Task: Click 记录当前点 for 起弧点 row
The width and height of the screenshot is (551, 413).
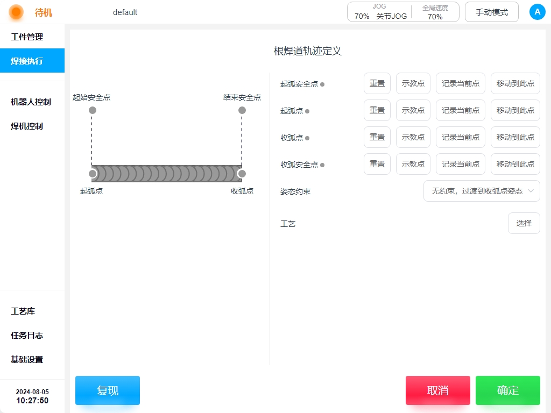Action: click(x=460, y=110)
